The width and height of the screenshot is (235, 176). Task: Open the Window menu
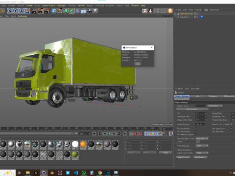(135, 5)
